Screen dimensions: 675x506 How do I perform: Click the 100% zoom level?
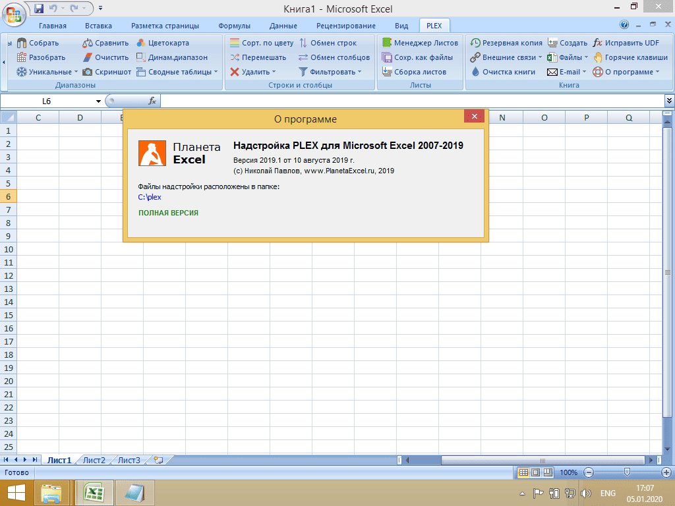(568, 472)
